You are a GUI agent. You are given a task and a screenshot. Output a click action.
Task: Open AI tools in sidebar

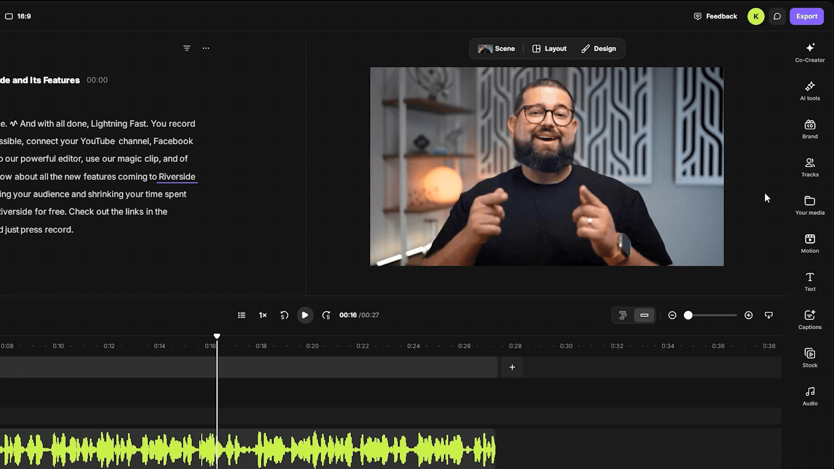(x=810, y=91)
